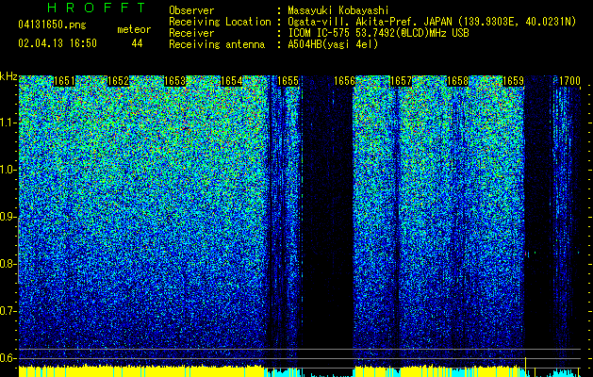Click the name Masayuki Kobayashi
Viewport: 593px width, 377px height.
(338, 10)
